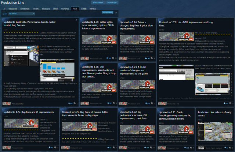Open the 'Updated to 1.79' post title

coord(98,25)
